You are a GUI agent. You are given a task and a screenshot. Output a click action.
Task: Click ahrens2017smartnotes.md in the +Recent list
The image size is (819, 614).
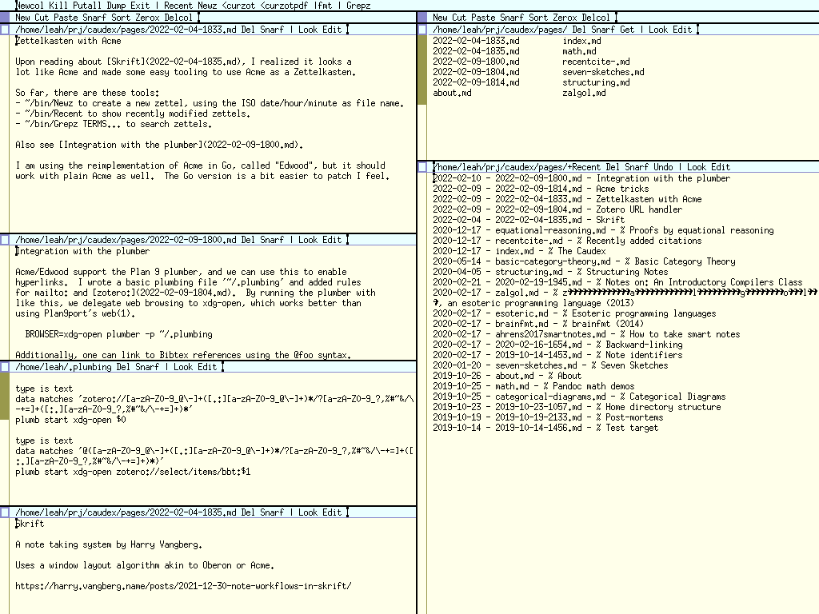tap(550, 335)
